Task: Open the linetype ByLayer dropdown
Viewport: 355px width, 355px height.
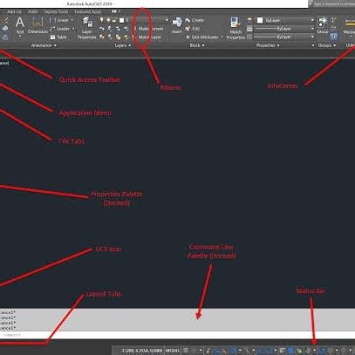Action: 312,37
